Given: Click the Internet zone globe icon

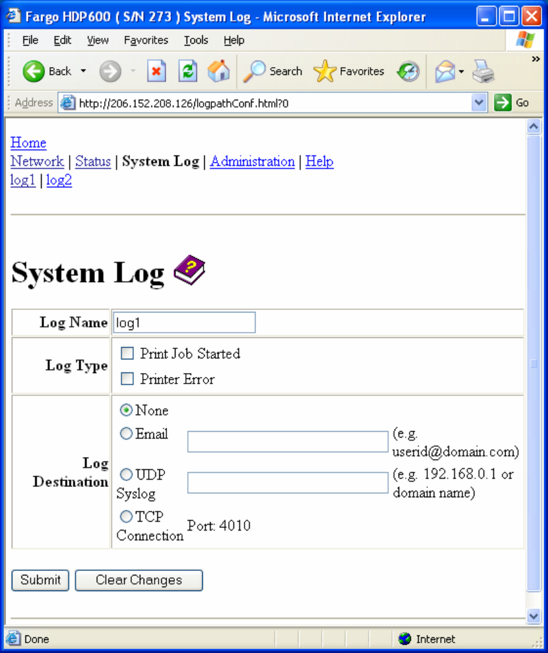Looking at the screenshot, I should 404,639.
